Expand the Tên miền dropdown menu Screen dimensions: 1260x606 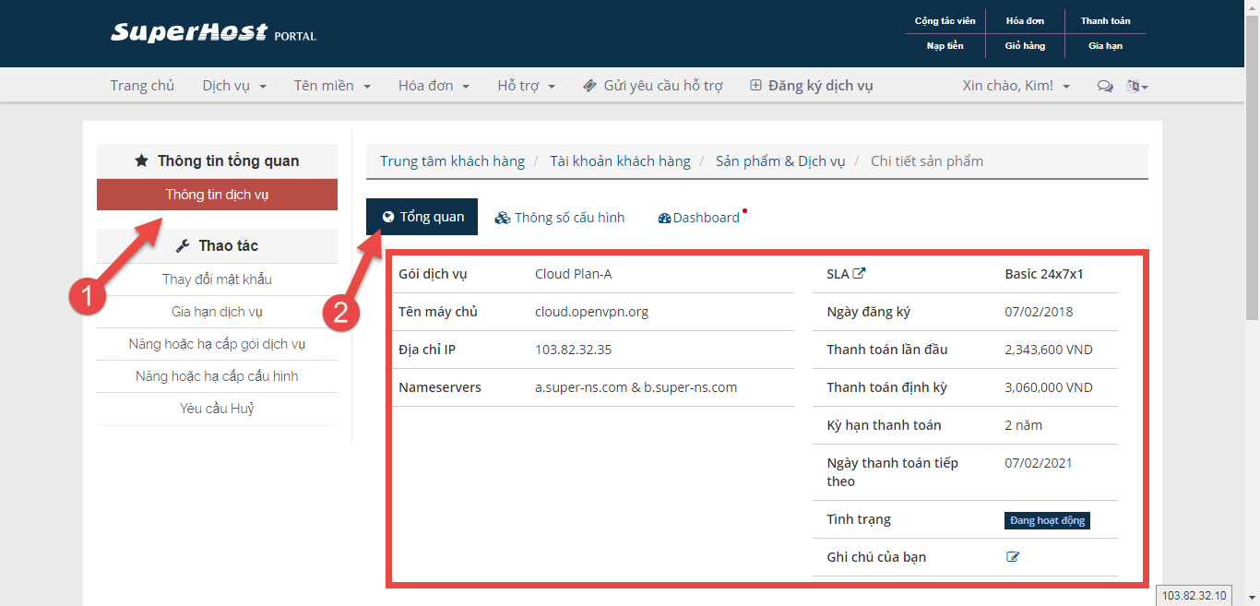click(x=332, y=86)
